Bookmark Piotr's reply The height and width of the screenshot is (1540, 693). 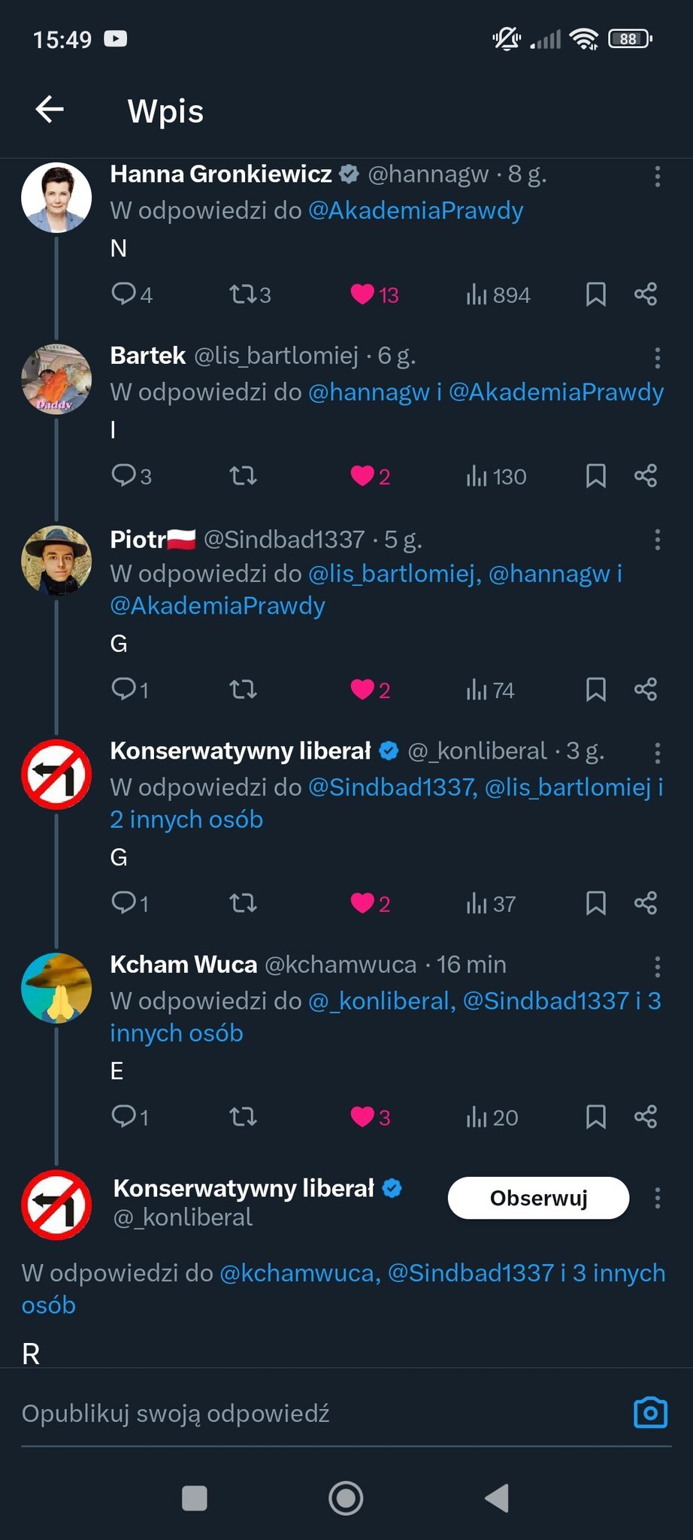pos(595,689)
